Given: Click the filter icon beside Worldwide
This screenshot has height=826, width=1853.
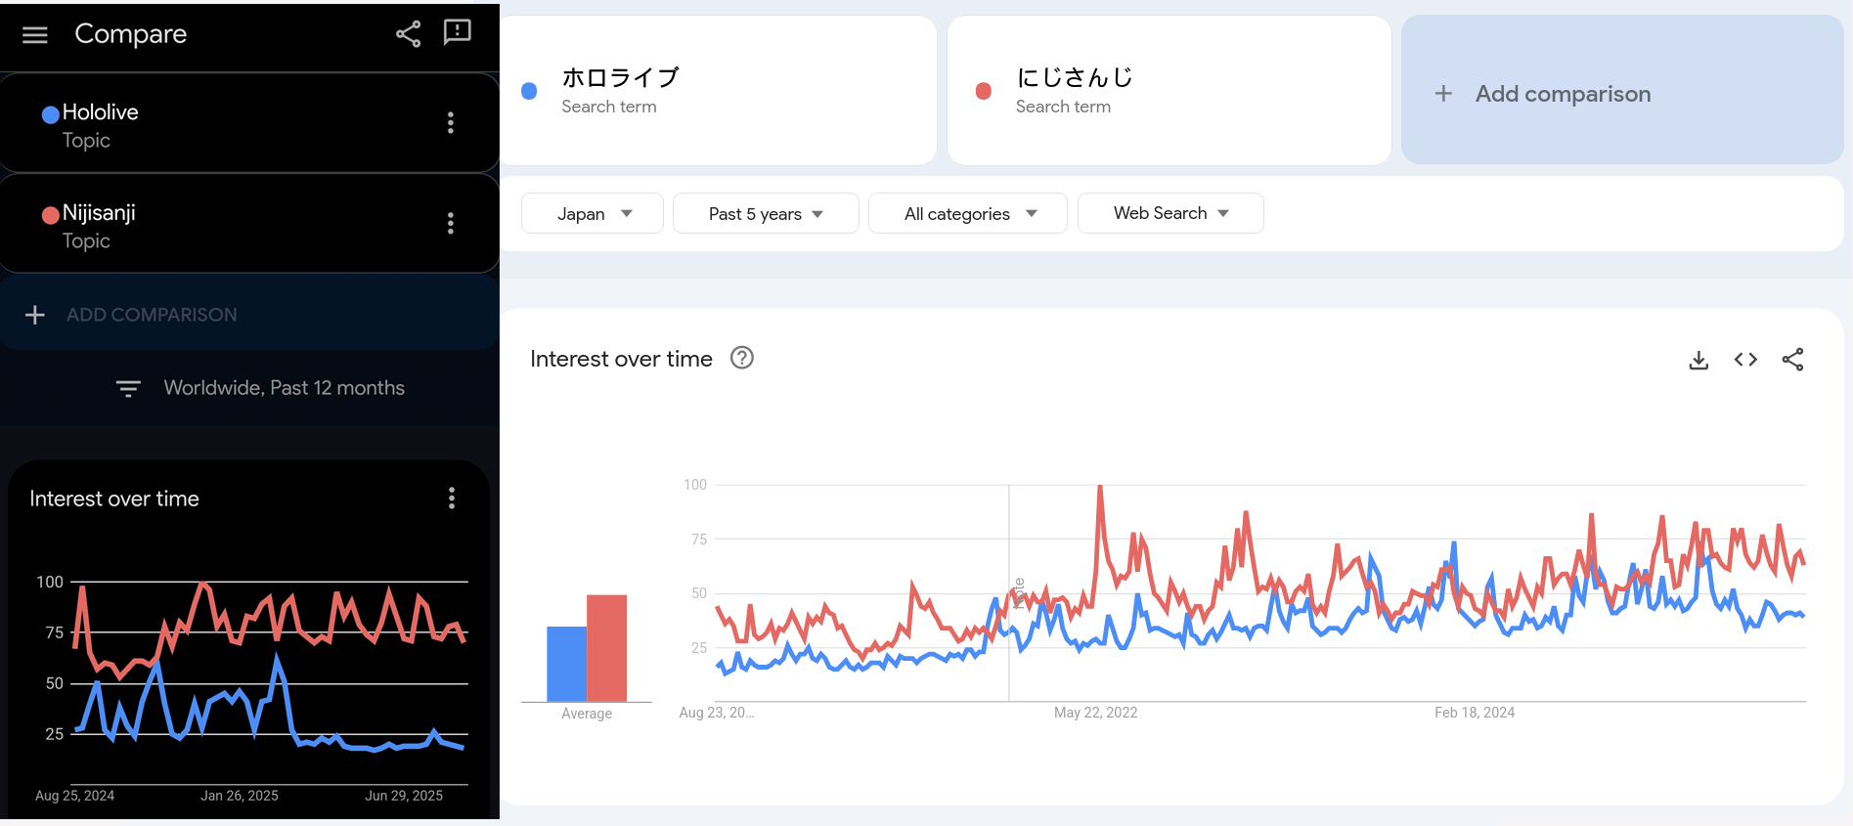Looking at the screenshot, I should [x=128, y=388].
